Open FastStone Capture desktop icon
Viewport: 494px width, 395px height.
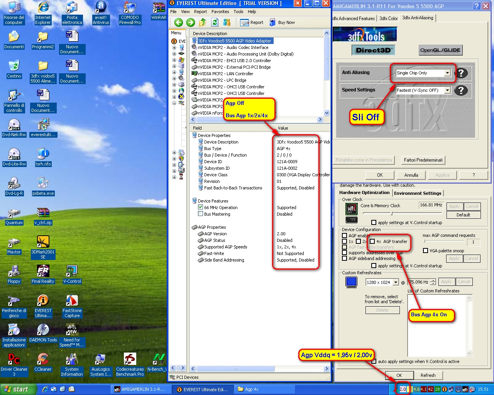pos(72,306)
